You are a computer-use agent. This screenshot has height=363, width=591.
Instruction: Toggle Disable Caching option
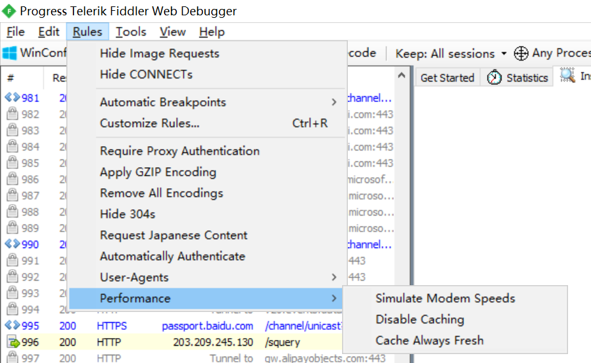(x=454, y=319)
